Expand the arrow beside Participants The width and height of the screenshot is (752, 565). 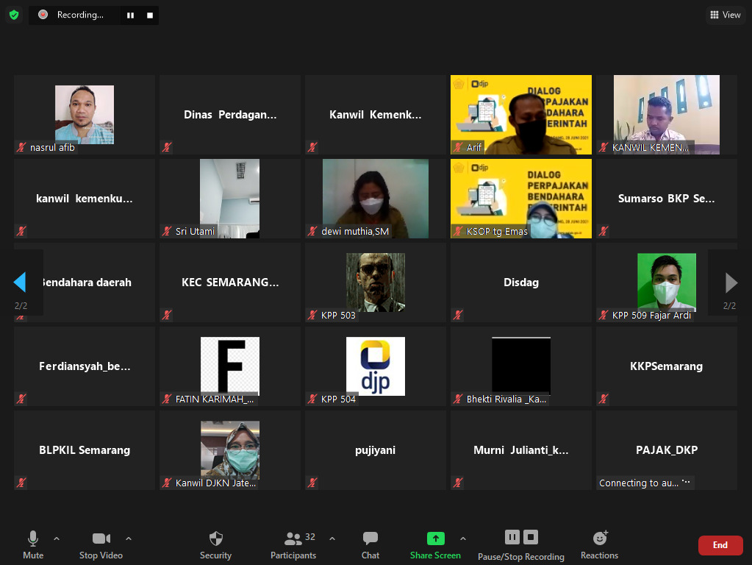coord(332,538)
